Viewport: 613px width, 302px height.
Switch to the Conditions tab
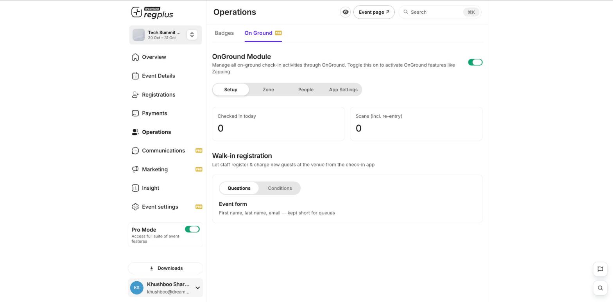tap(280, 188)
